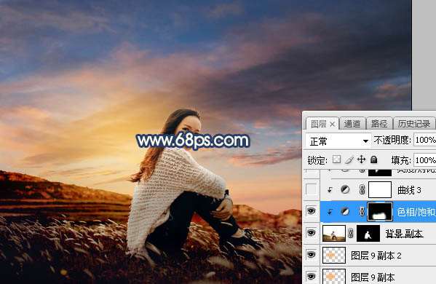Toggle visibility of 图层 9 副本 2

pos(311,255)
